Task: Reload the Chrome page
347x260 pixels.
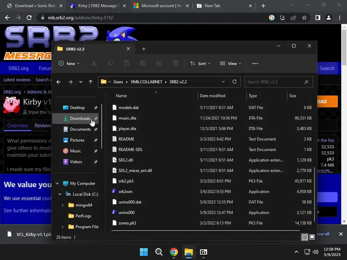Action: 29,18
